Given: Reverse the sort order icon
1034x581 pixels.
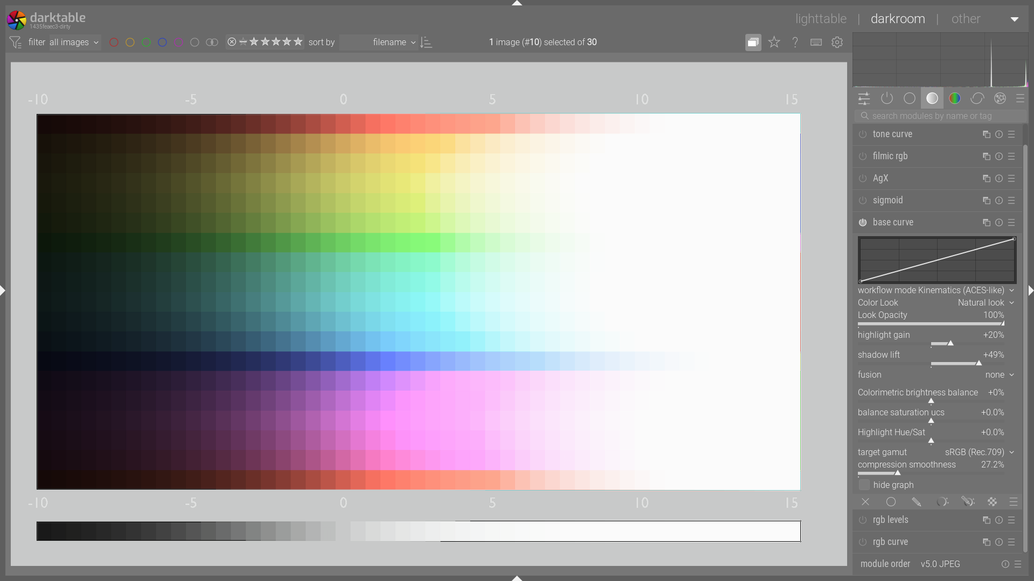Looking at the screenshot, I should pos(426,42).
